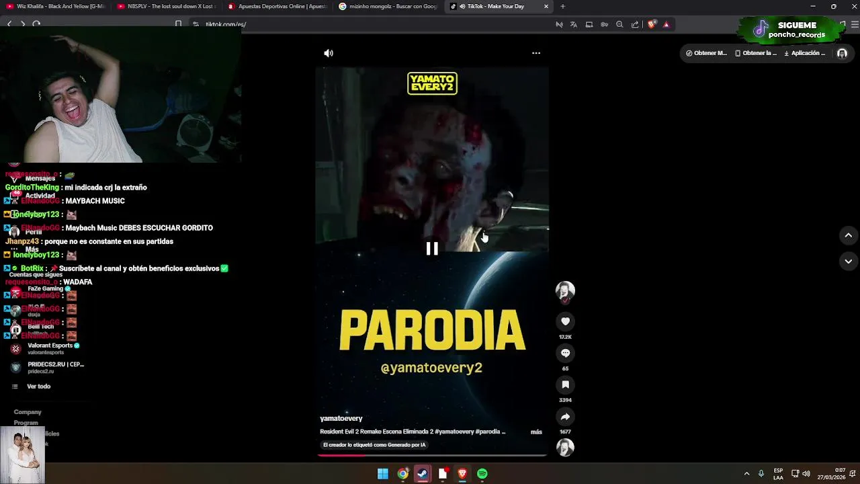Open the zoom magnifier icon in the address bar
This screenshot has width=860, height=484.
point(619,24)
